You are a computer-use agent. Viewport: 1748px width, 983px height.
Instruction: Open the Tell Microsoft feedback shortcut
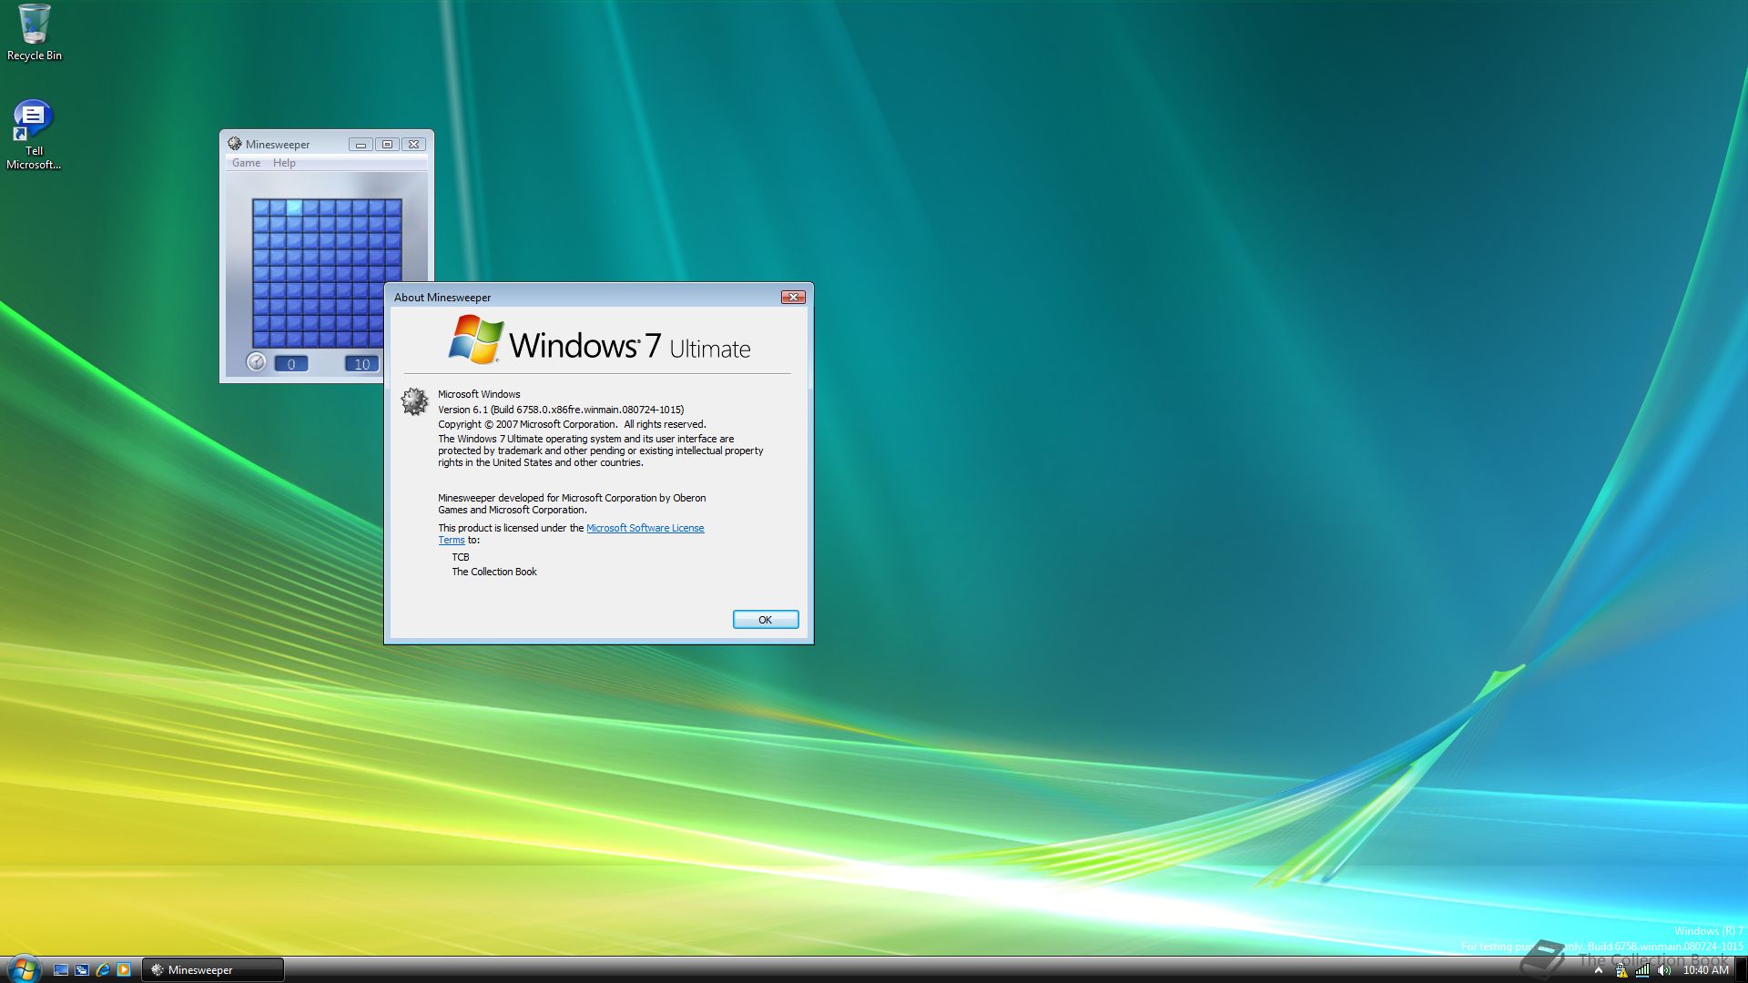[x=34, y=135]
